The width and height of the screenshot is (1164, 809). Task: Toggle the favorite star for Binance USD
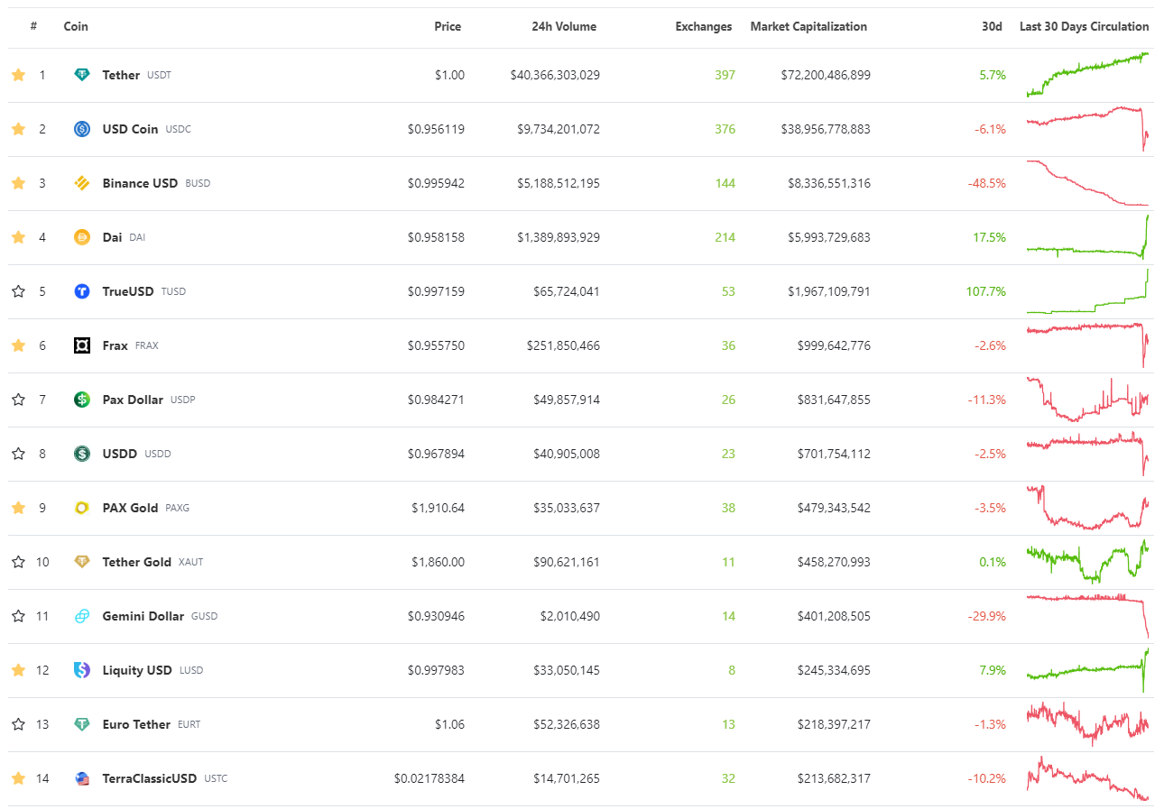pyautogui.click(x=18, y=183)
